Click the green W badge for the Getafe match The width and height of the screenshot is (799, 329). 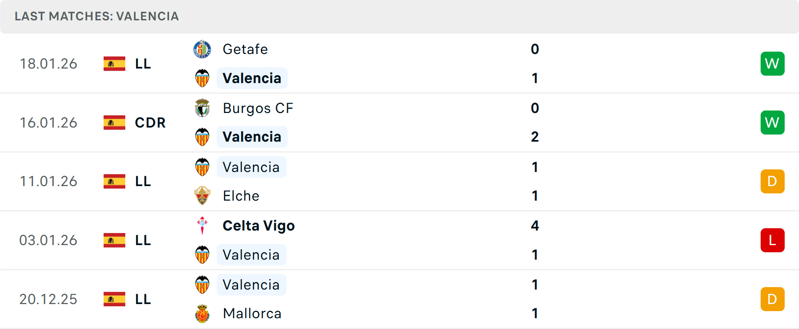pyautogui.click(x=772, y=63)
